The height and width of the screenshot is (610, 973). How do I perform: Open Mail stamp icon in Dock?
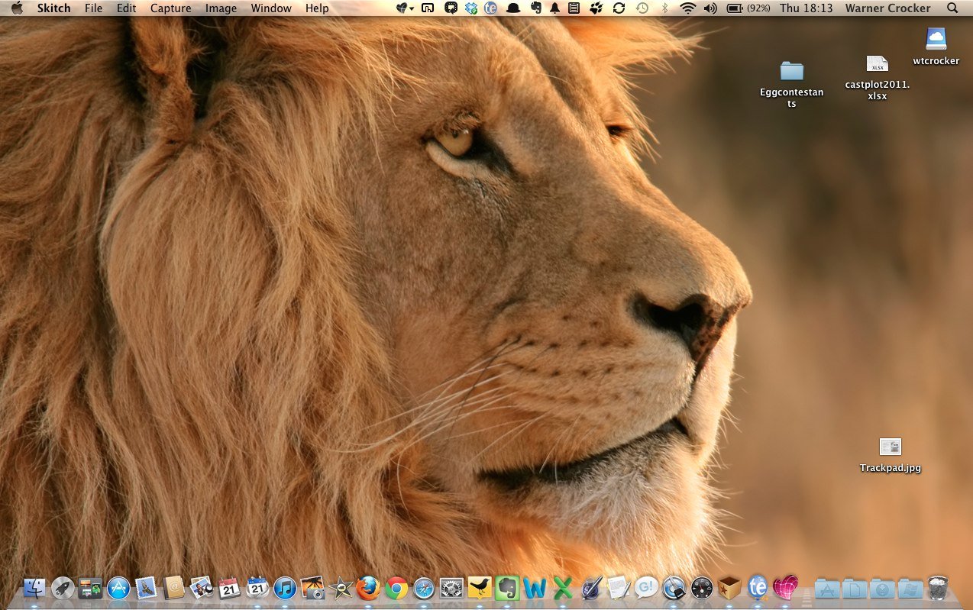tap(146, 588)
